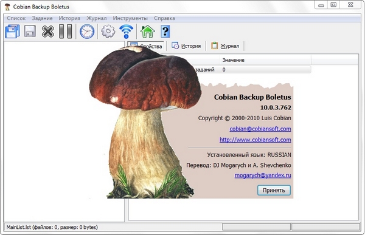Open settings with the gear icon

(108, 32)
